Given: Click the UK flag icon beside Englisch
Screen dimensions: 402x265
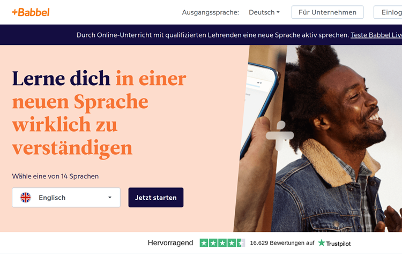Looking at the screenshot, I should click(x=25, y=198).
